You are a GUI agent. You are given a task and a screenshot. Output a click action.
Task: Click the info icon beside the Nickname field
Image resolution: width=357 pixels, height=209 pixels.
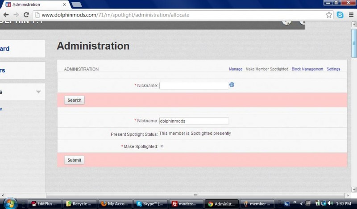pos(232,85)
